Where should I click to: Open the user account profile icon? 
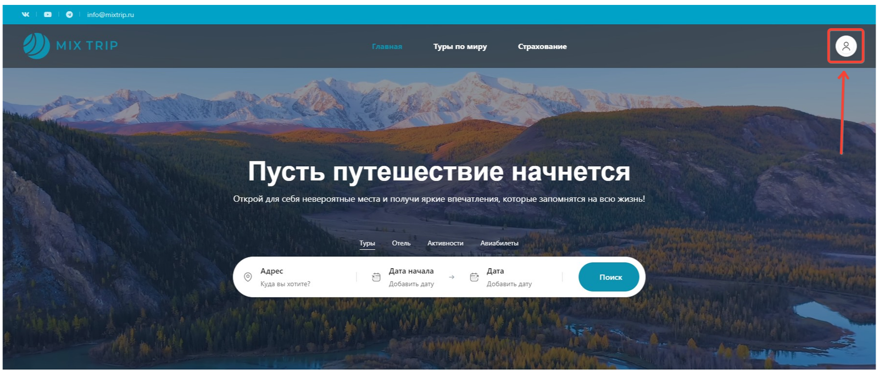pyautogui.click(x=846, y=46)
